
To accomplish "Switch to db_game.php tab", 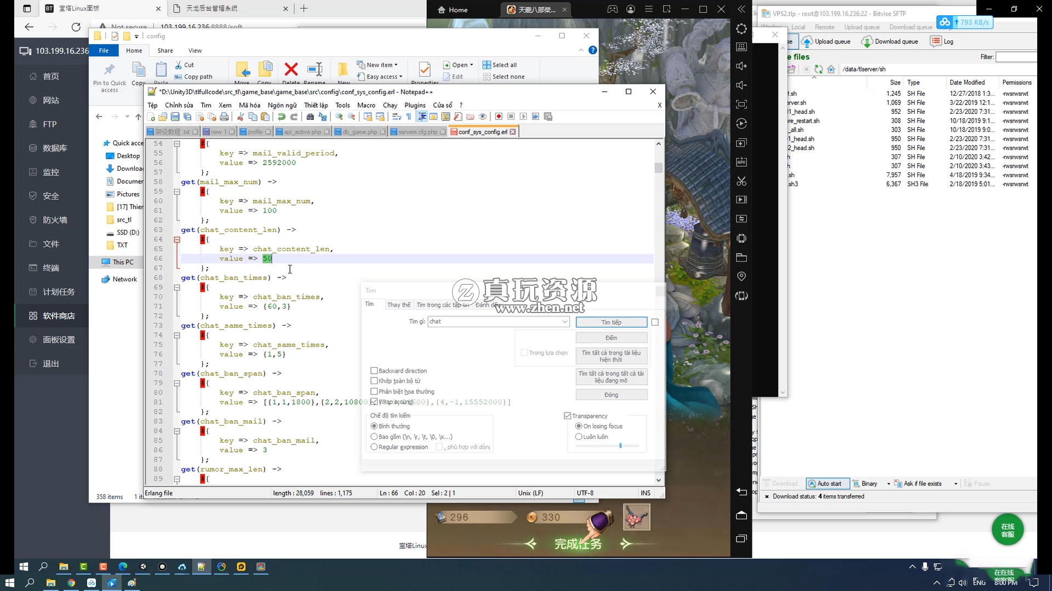I will pyautogui.click(x=359, y=132).
